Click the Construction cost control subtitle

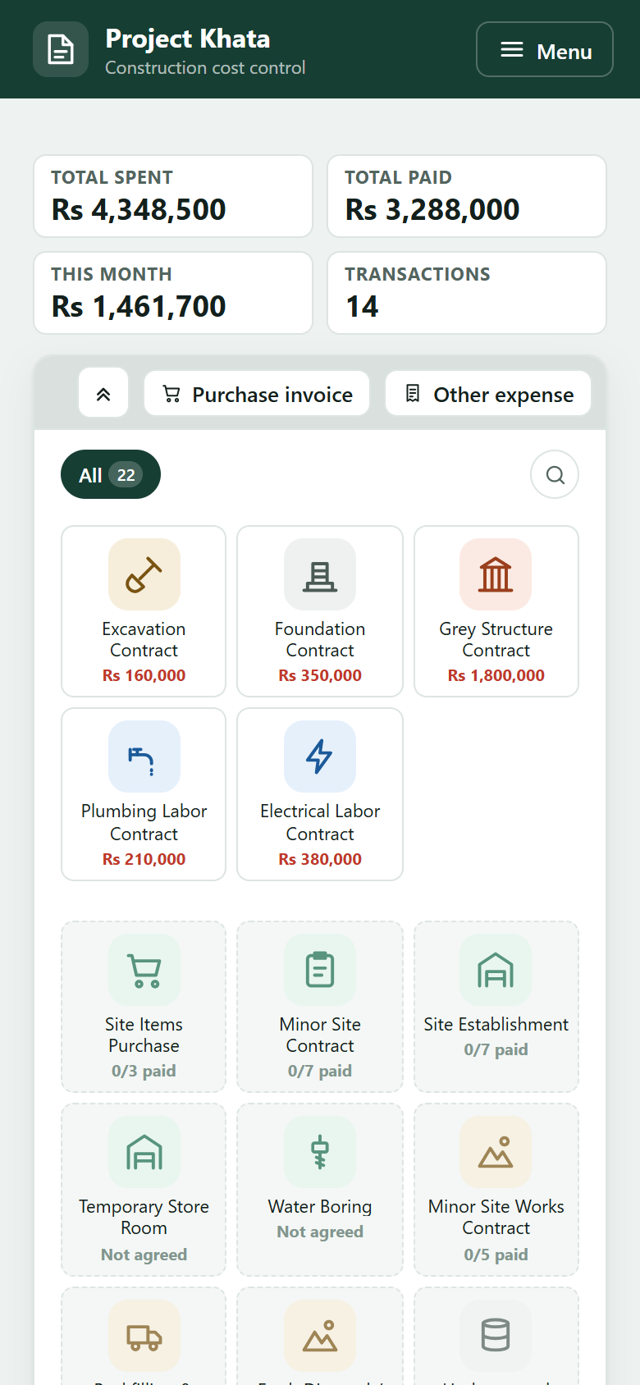click(205, 67)
